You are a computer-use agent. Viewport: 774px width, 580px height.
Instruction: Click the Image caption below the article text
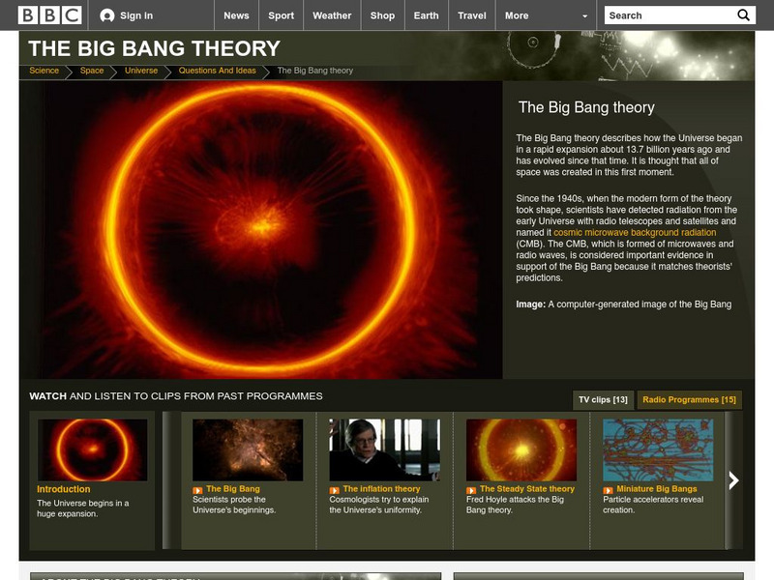623,304
